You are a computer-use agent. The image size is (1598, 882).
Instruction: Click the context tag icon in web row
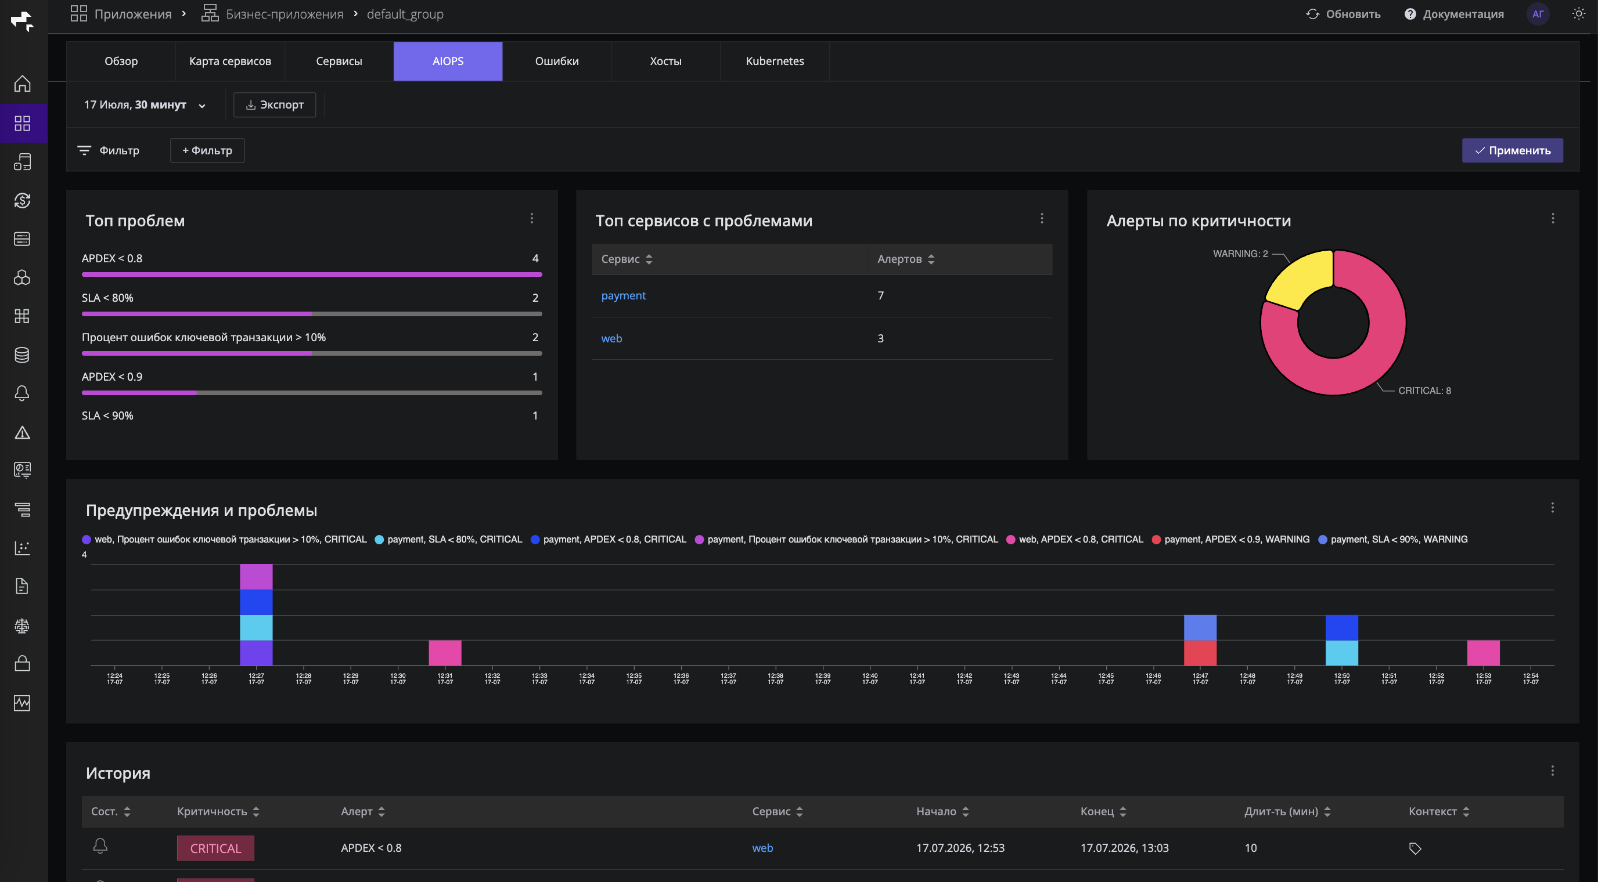tap(1415, 848)
